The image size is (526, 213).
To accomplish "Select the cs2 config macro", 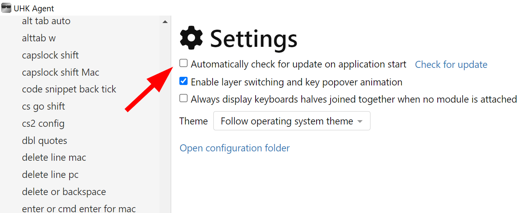I will (43, 124).
